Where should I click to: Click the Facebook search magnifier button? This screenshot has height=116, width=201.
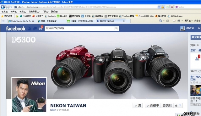click(117, 28)
